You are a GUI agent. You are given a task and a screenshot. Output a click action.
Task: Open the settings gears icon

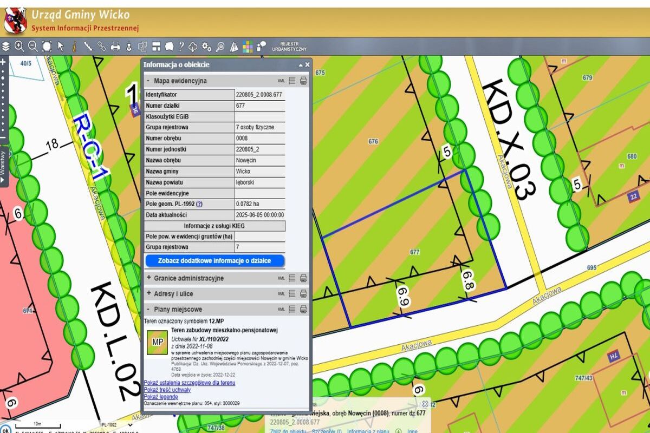[206, 47]
